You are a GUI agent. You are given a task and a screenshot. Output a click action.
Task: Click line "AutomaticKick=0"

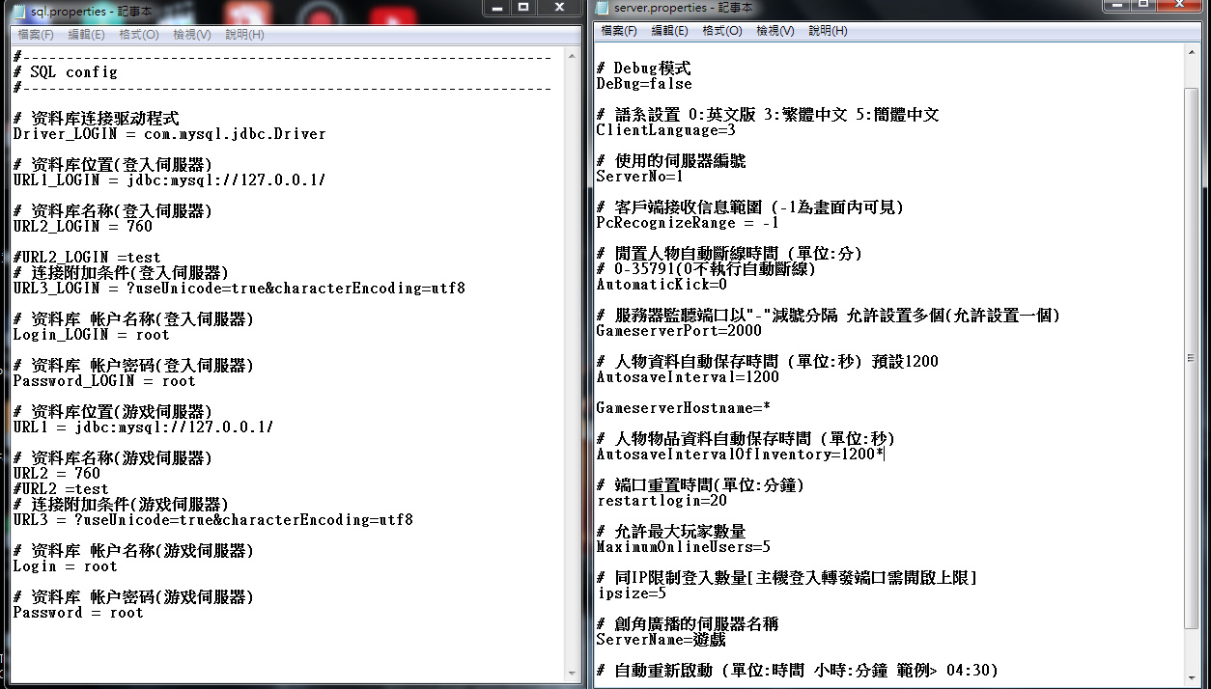662,285
